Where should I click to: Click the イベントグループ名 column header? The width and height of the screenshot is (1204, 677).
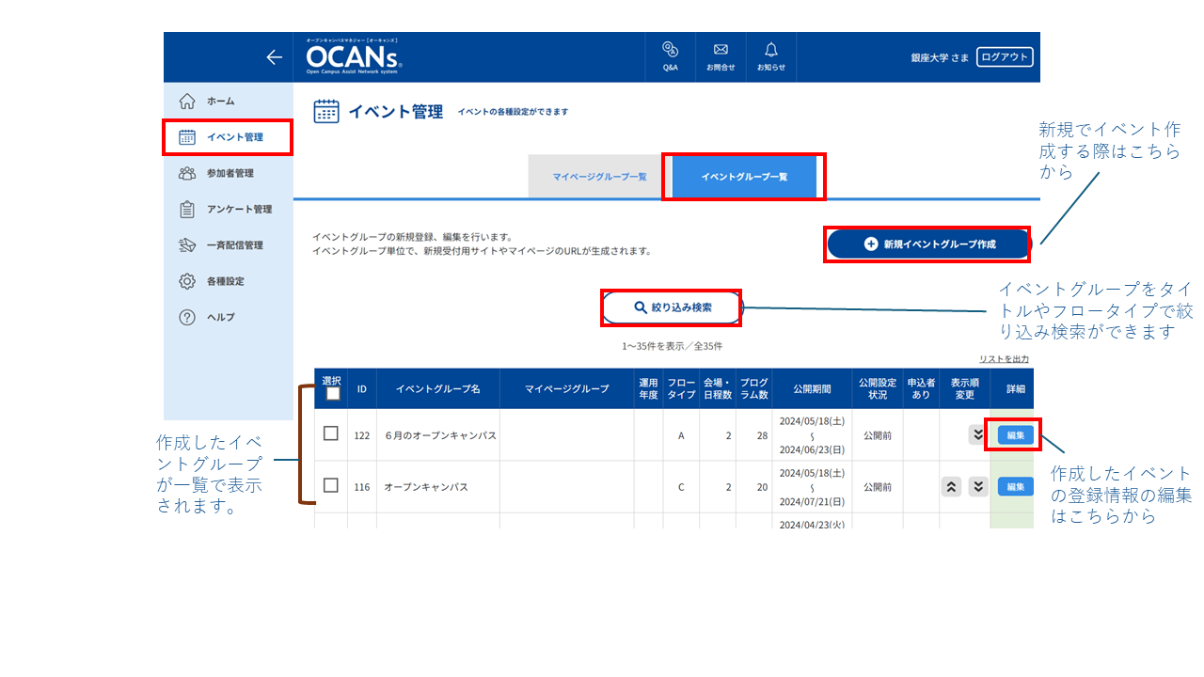[x=437, y=388]
